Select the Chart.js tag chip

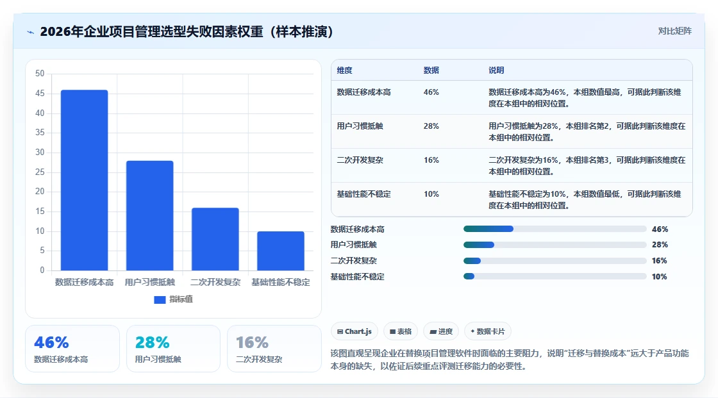pos(354,331)
